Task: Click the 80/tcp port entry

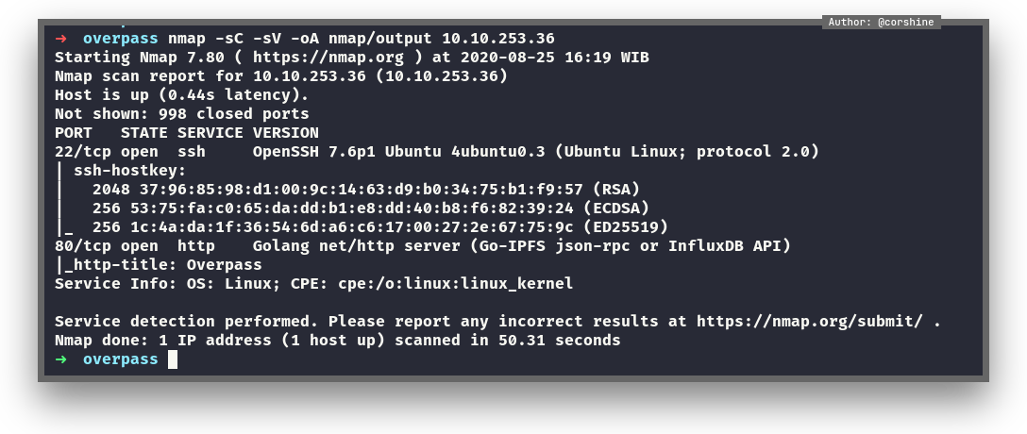Action: coord(82,246)
